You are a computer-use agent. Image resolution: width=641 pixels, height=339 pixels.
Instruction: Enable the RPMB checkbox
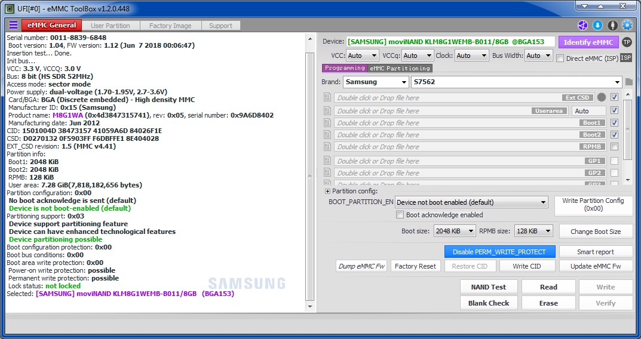coord(614,146)
